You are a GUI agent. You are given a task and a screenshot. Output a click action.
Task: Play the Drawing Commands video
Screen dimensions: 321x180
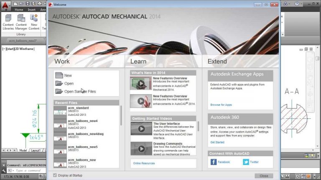(x=141, y=149)
